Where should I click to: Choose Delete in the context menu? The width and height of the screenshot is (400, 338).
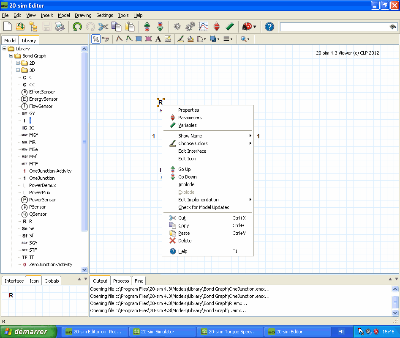(x=208, y=241)
